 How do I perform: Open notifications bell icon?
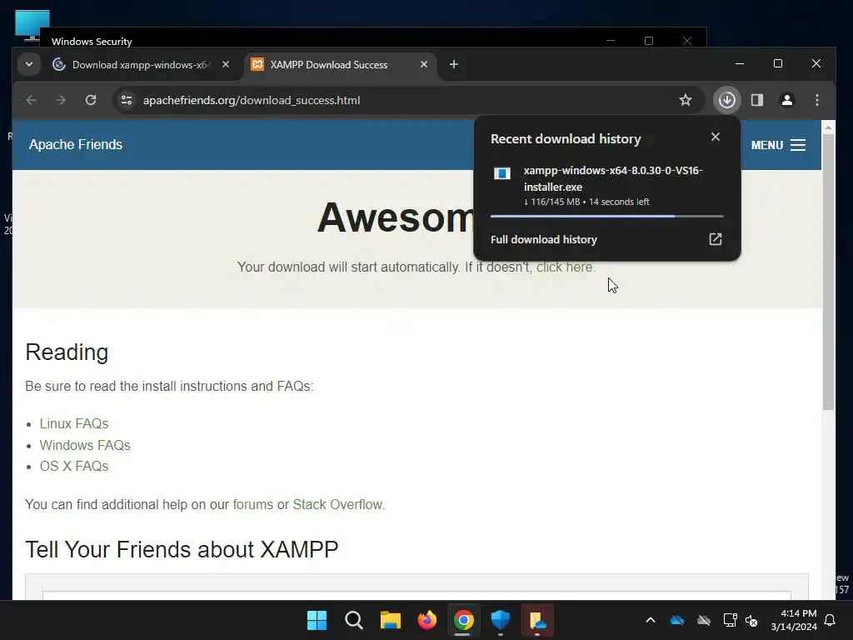[831, 620]
